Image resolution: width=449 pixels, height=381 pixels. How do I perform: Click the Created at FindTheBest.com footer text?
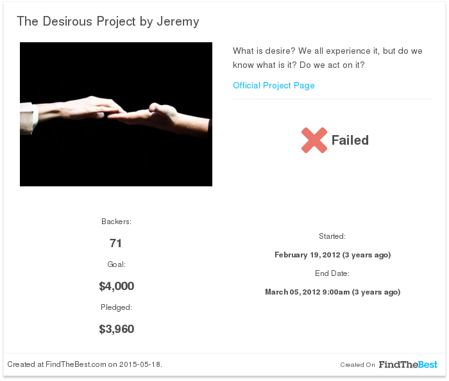pos(85,364)
